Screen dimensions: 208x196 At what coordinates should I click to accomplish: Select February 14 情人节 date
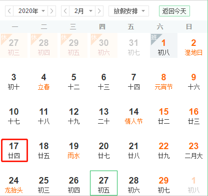point(133,116)
